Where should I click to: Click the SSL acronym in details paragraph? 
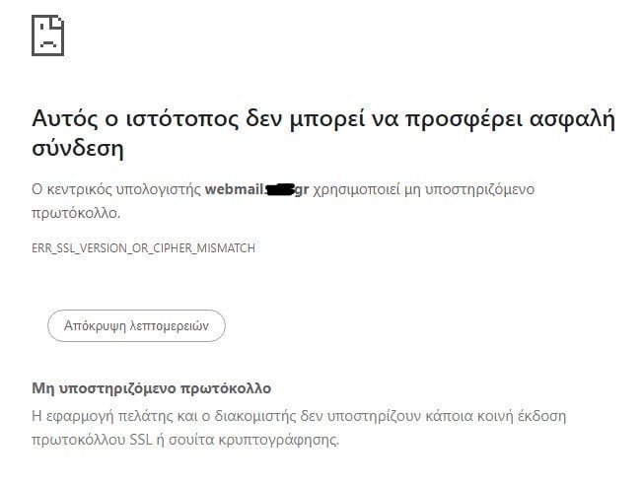141,440
